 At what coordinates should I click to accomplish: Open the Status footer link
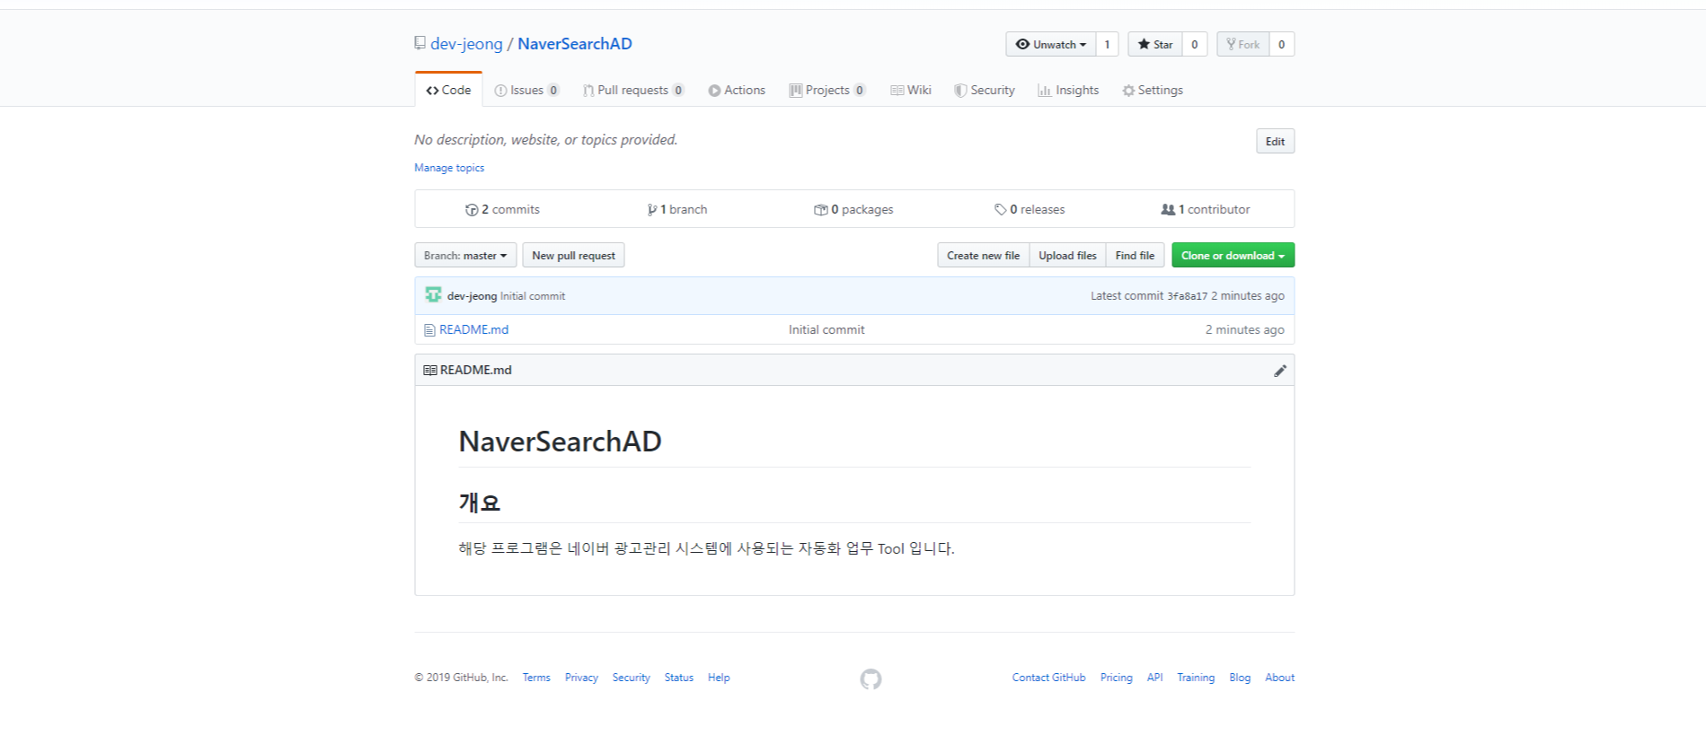[678, 678]
